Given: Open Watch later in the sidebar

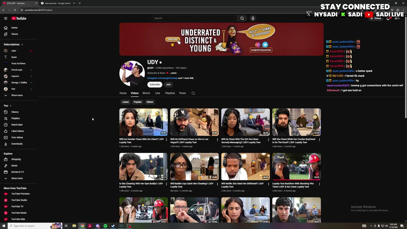Looking at the screenshot, I should (x=18, y=125).
